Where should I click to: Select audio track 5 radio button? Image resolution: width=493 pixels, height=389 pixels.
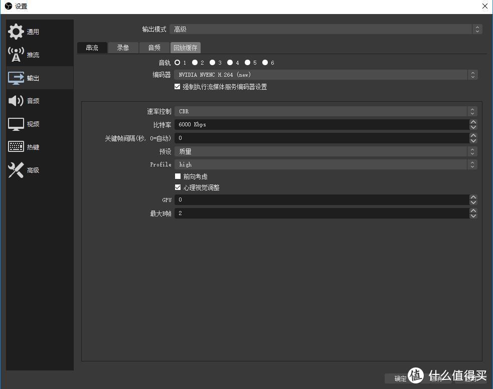[x=248, y=63]
